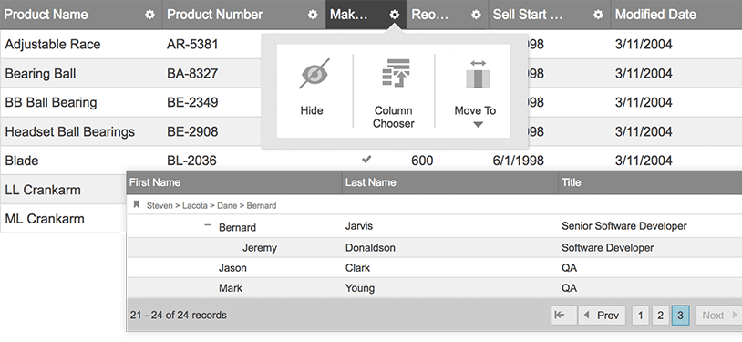Screen dimensions: 742x342
Task: Click product number BL-2036
Action: tap(191, 161)
